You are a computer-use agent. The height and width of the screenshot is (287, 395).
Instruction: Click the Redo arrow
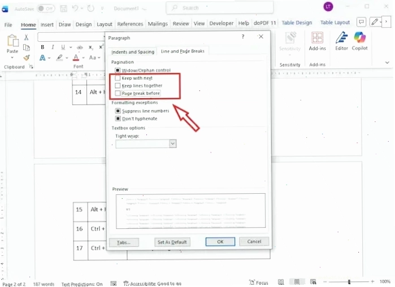90,8
